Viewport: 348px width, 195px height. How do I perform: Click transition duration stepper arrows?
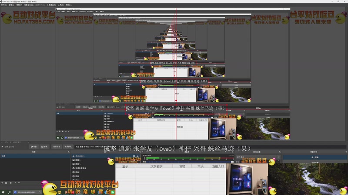(x=279, y=162)
